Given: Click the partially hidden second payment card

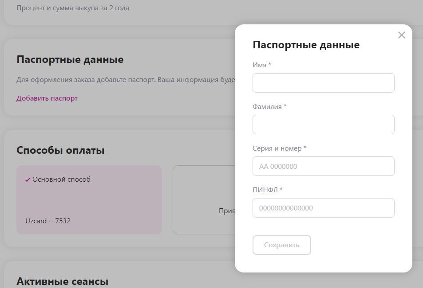Looking at the screenshot, I should (203, 199).
